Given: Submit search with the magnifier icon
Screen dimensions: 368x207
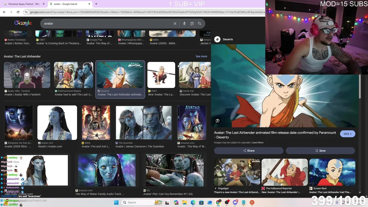Looking at the screenshot, I should (x=200, y=24).
